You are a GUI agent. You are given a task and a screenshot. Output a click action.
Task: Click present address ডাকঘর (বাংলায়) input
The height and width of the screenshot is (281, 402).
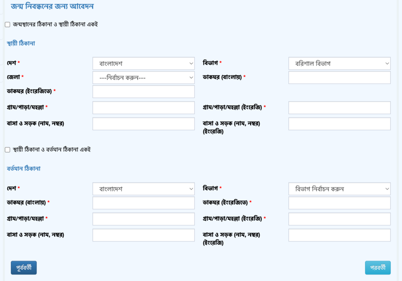coord(144,203)
